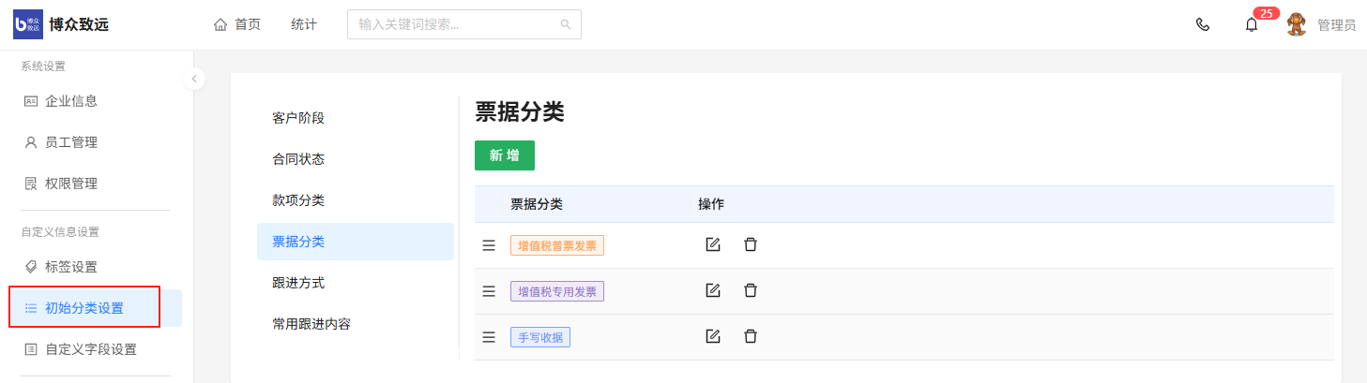Click drag handle of 手写收据 row
Image resolution: width=1367 pixels, height=383 pixels.
pyautogui.click(x=488, y=337)
